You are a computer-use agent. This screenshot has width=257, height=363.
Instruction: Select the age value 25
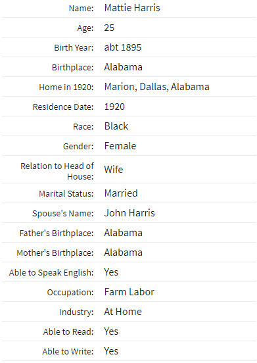coord(109,28)
